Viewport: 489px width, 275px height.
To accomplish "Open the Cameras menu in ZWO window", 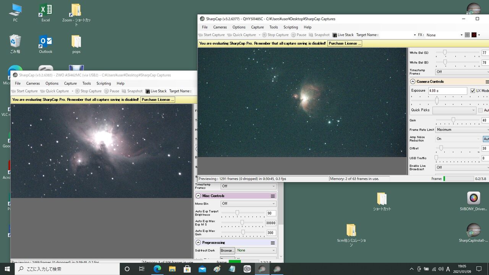I will click(x=33, y=83).
